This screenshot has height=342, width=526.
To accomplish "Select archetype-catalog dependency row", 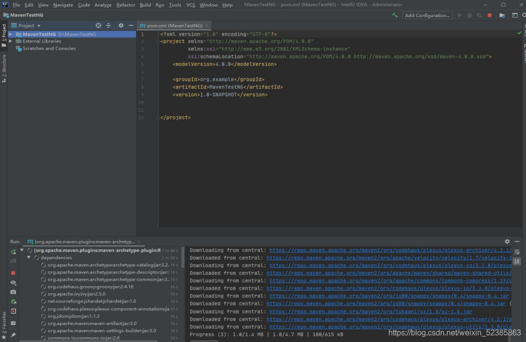I will coord(108,265).
